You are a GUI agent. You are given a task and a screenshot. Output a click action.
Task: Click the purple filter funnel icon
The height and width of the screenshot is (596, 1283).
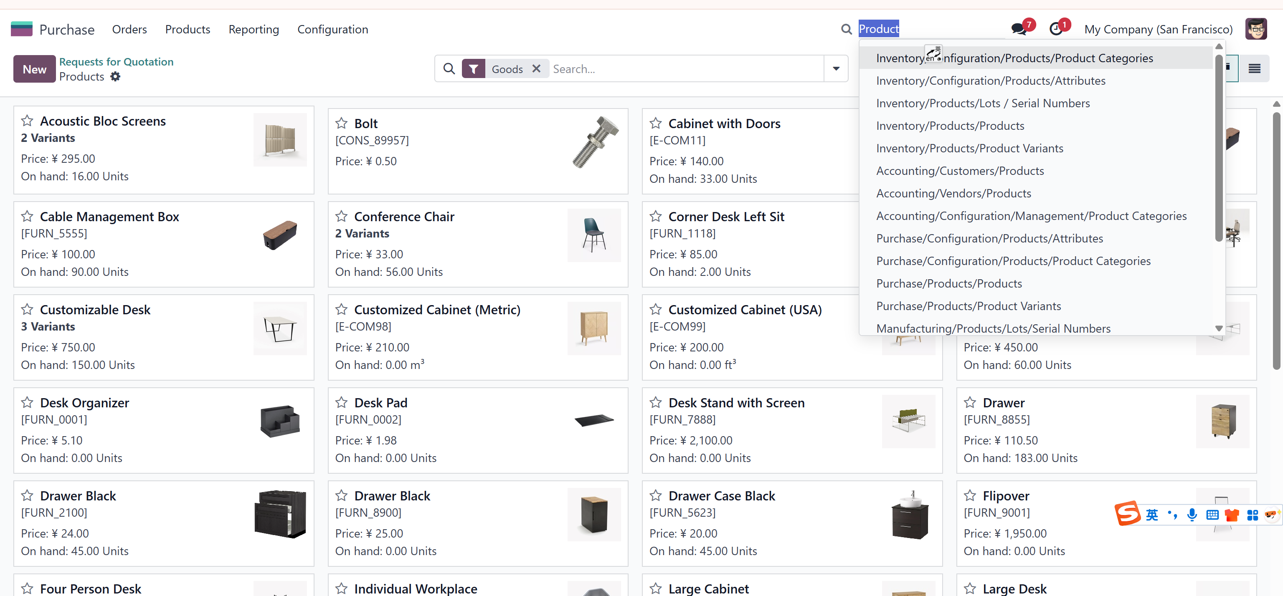pos(473,69)
